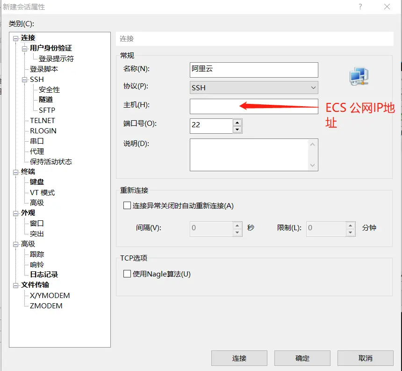This screenshot has width=402, height=371.
Task: Select 跟踪 tree item
Action: pyautogui.click(x=37, y=254)
